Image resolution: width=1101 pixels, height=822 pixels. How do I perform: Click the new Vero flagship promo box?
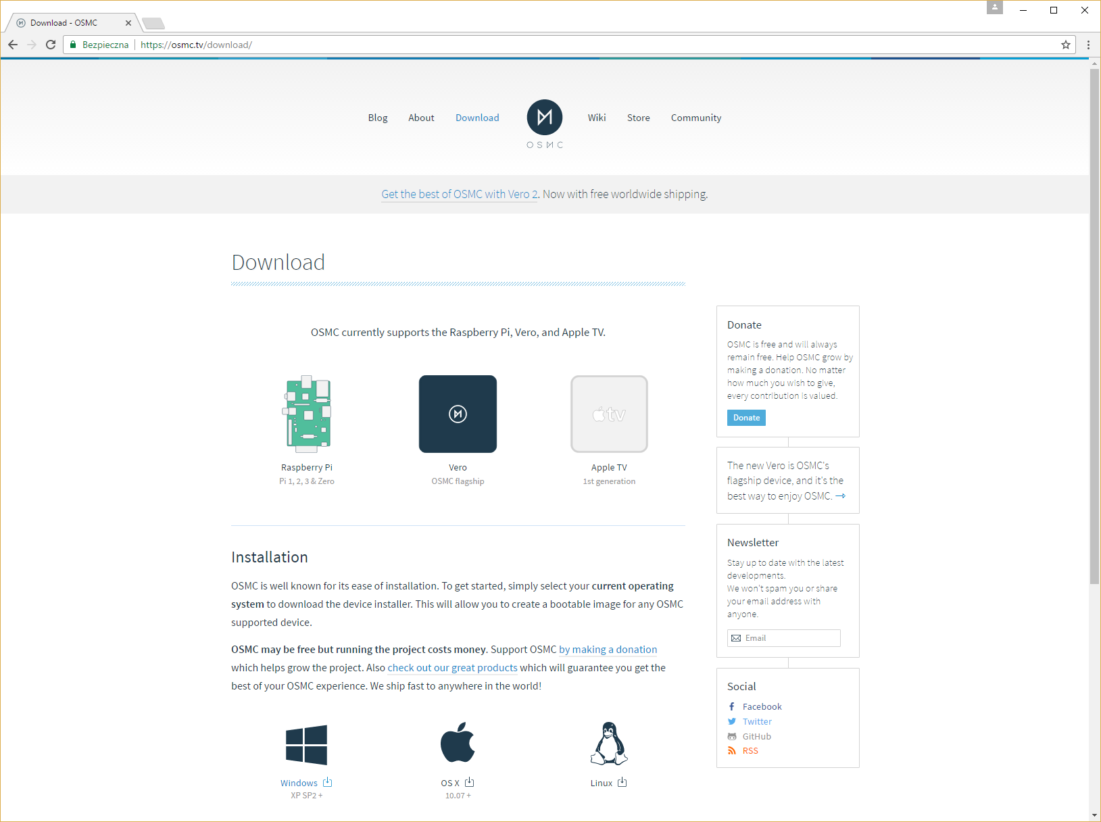point(787,481)
